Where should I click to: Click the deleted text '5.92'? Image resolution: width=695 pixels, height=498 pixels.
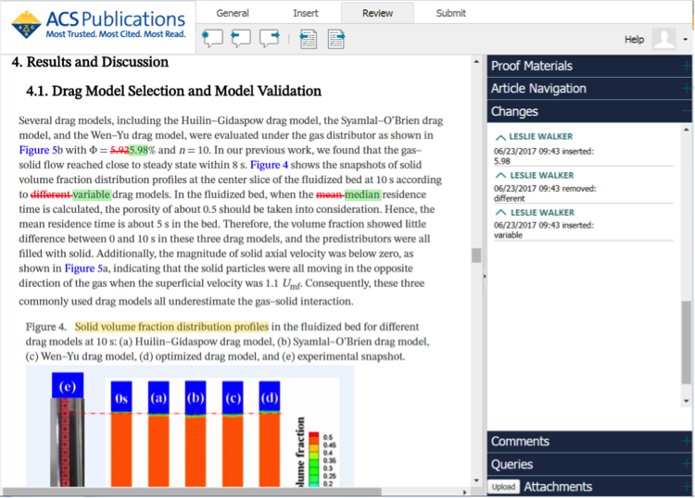click(120, 151)
